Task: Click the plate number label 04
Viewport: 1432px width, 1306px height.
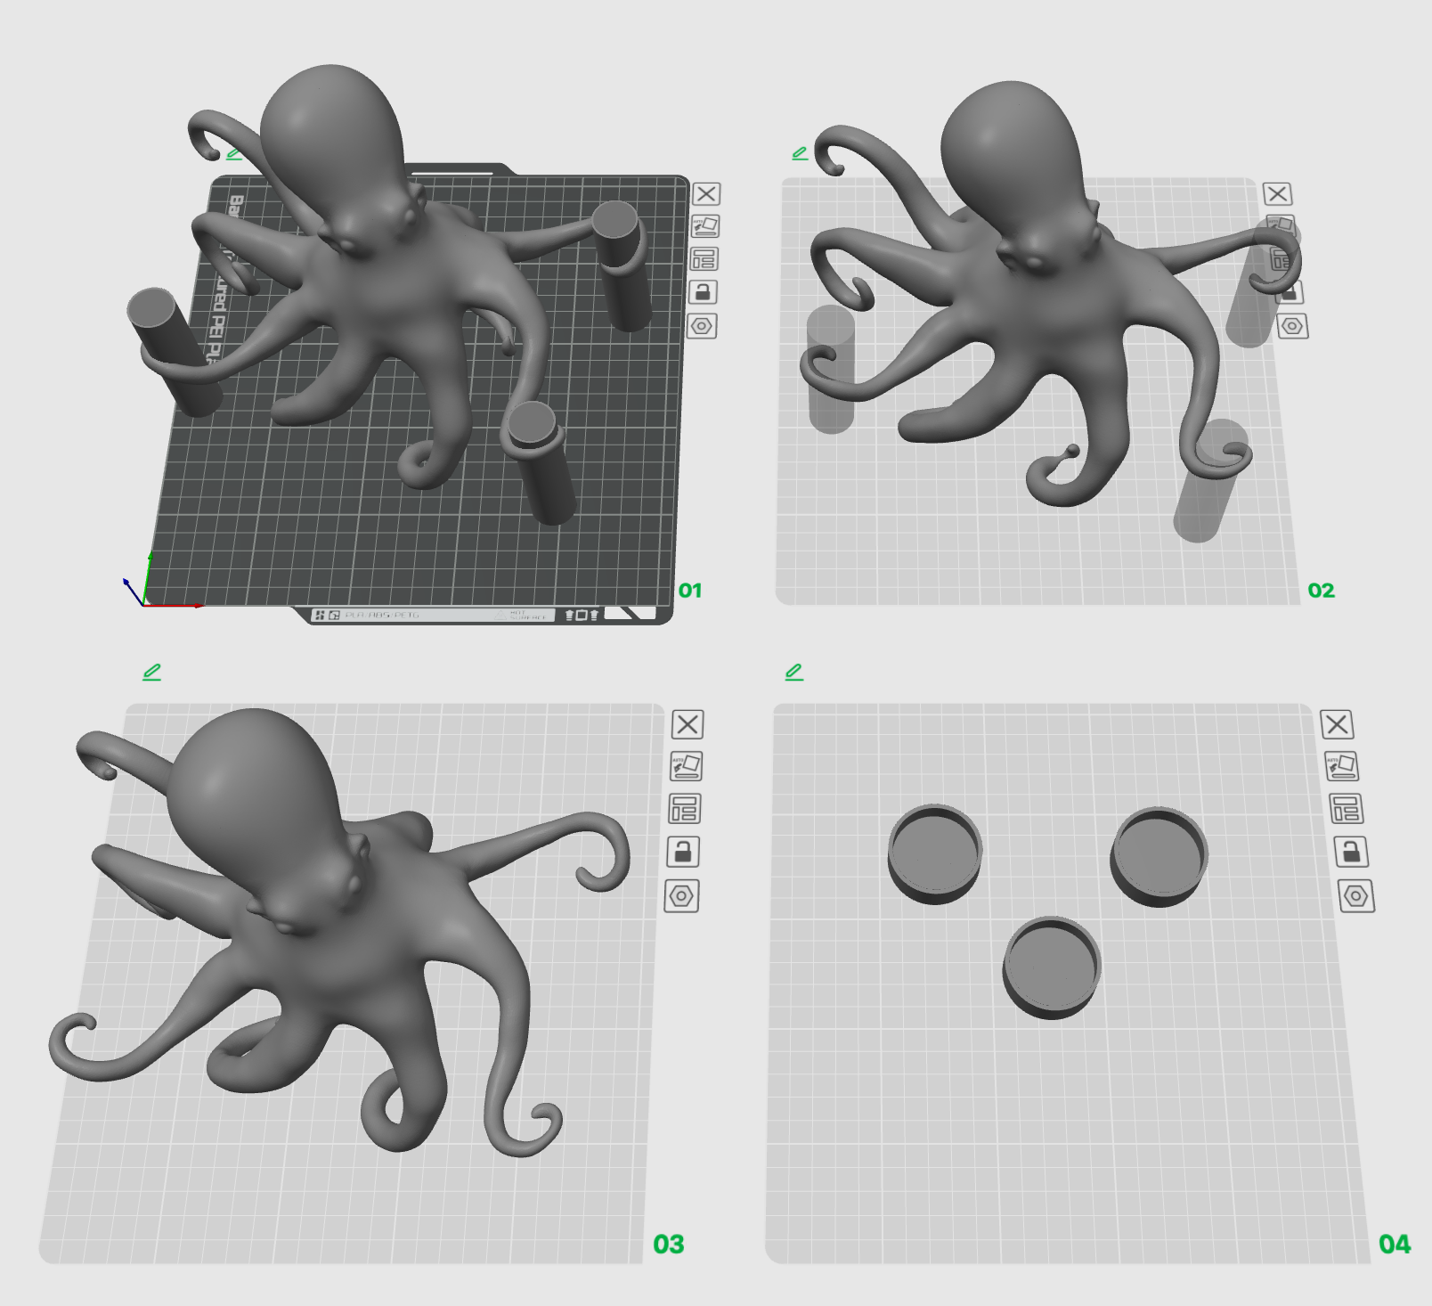Action: tap(1395, 1245)
